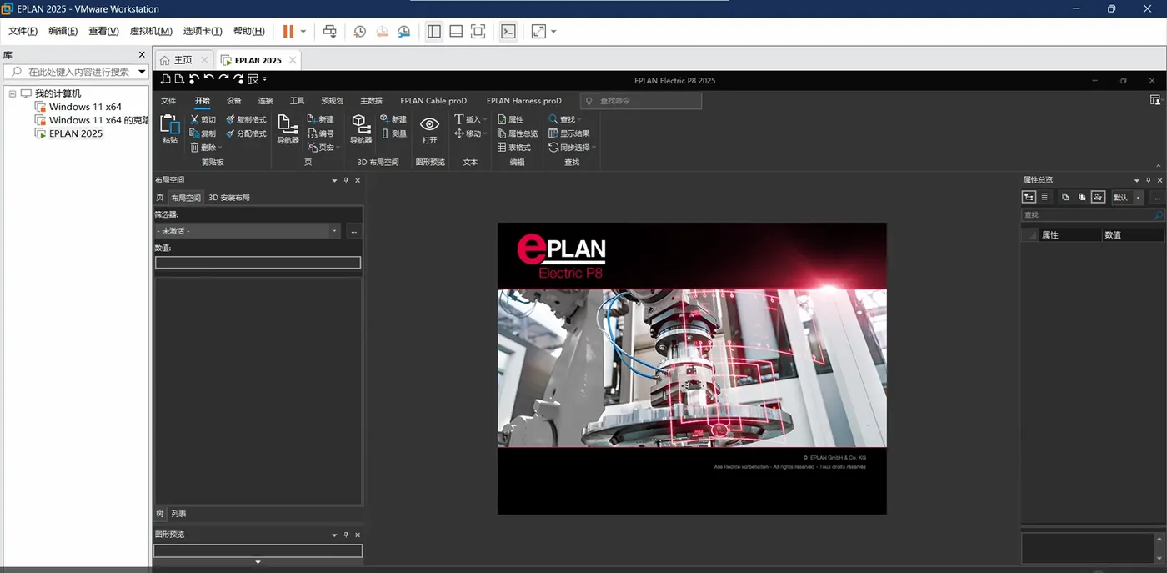Switch to the 主数据 ribbon tab
Viewport: 1167px width, 573px height.
(371, 101)
